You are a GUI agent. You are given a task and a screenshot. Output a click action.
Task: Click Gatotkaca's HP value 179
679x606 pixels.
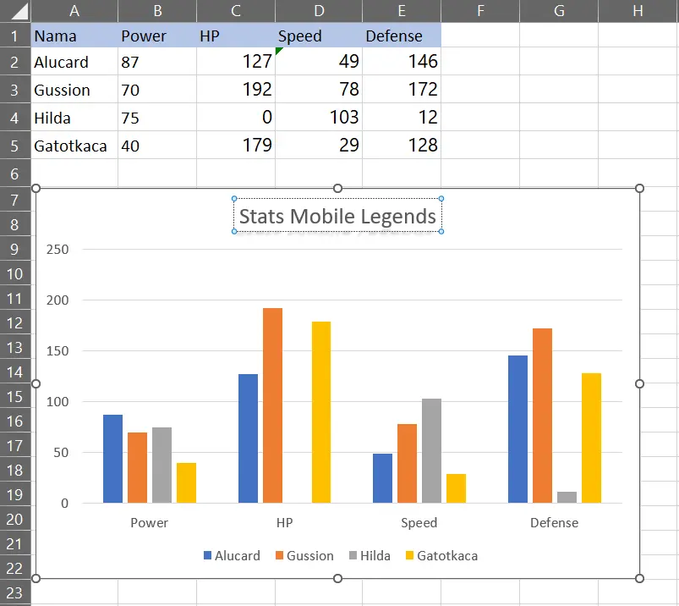(x=236, y=146)
